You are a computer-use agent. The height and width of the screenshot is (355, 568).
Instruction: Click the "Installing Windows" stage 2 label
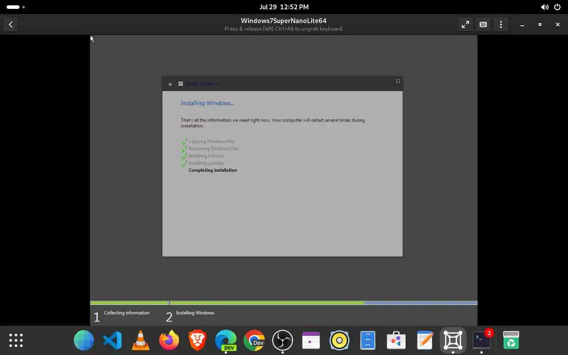[195, 313]
